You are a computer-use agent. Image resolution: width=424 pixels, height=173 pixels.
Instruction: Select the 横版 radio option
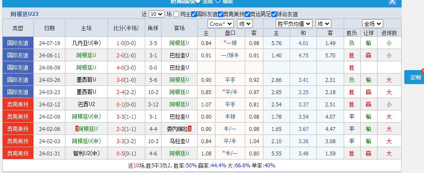(218, 1)
